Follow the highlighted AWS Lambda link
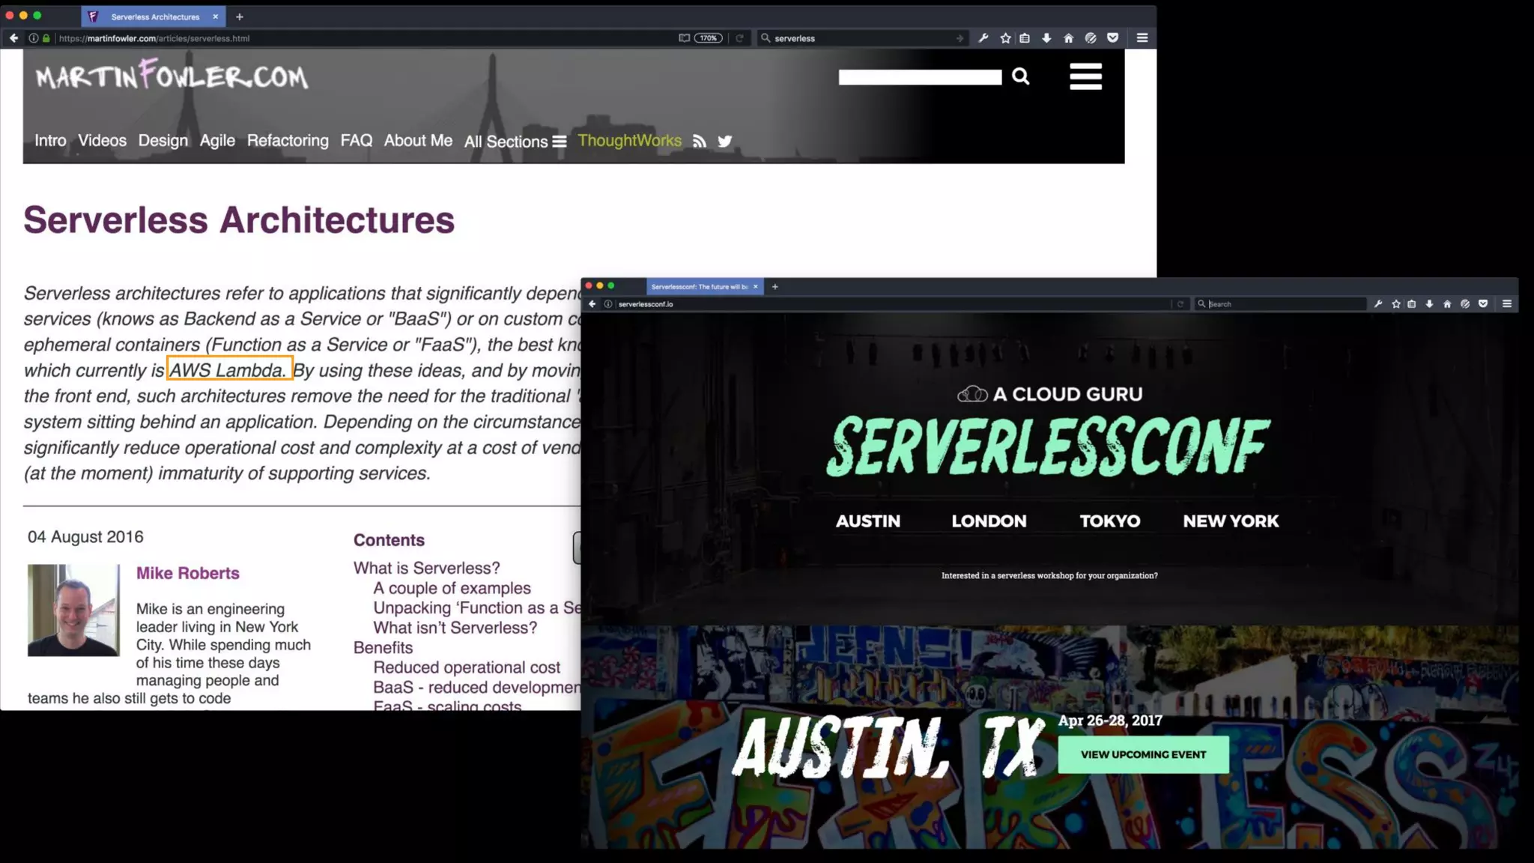The height and width of the screenshot is (863, 1534). (x=228, y=370)
